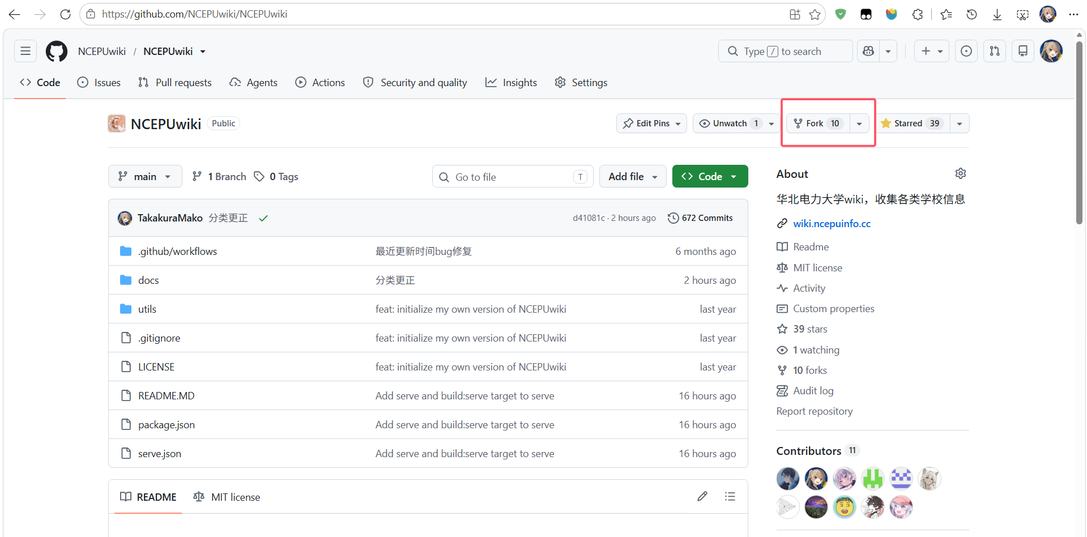Open the browser extensions puzzle icon
Screen dimensions: 1087x537
point(918,14)
